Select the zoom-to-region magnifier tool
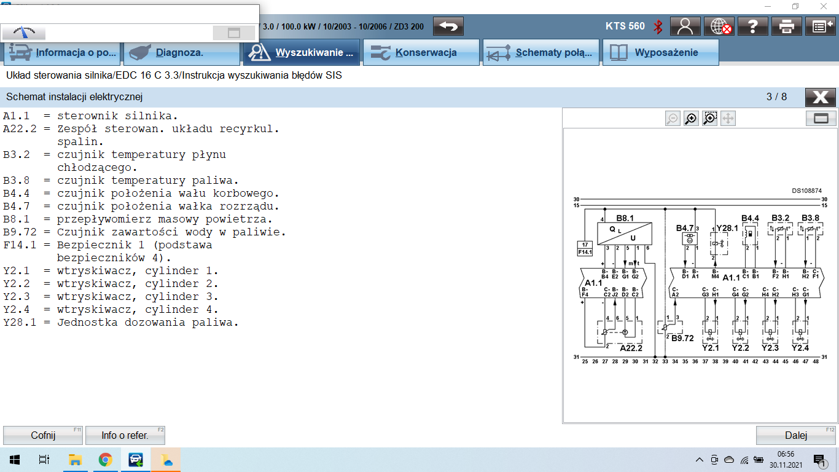 [709, 119]
